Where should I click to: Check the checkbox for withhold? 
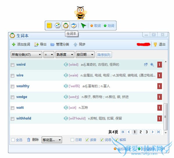[x=12, y=119]
